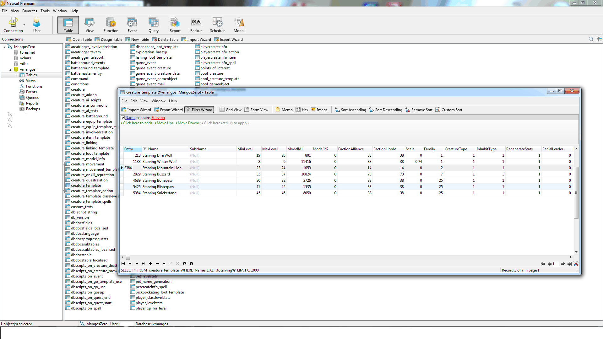Collapse the MangosZero connection node
This screenshot has width=603, height=339.
tap(4, 47)
